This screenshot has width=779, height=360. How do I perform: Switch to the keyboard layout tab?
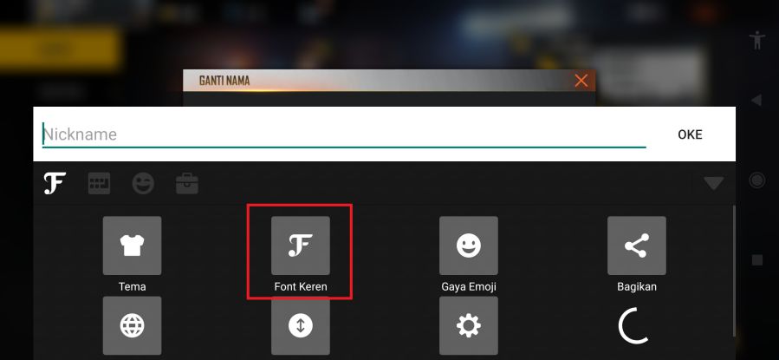(100, 184)
